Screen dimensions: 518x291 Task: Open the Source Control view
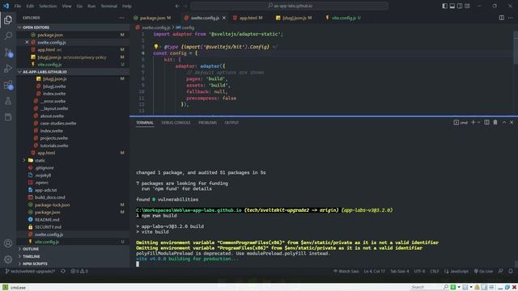tap(8, 52)
